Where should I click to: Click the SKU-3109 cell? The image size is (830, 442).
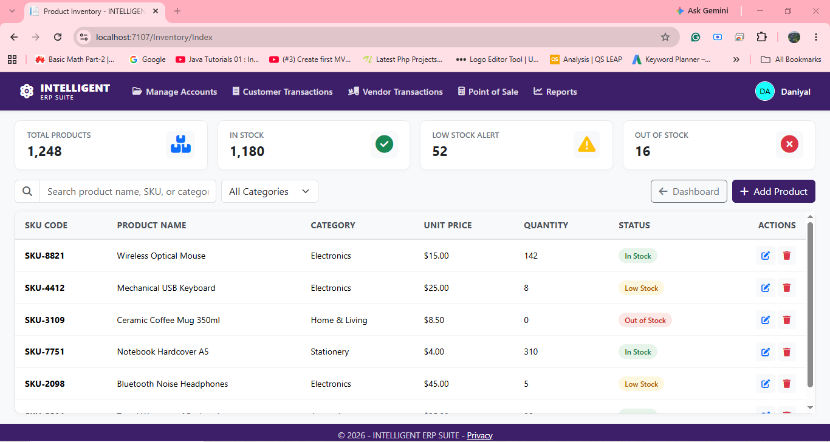pos(45,320)
